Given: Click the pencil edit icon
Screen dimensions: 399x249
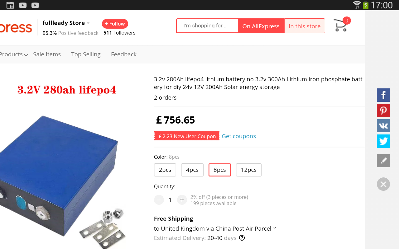Looking at the screenshot, I should 383,161.
